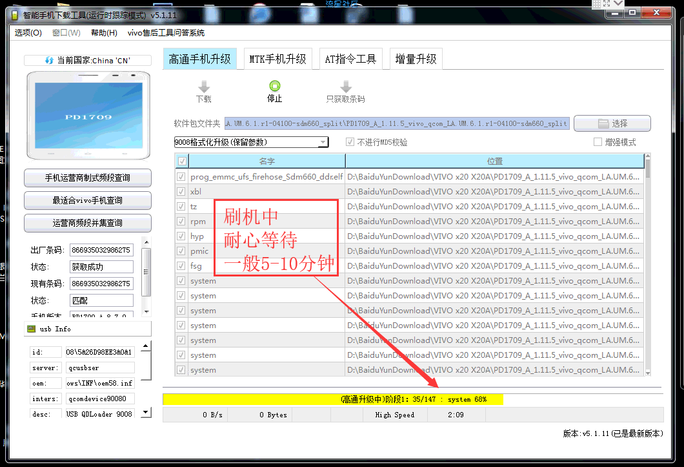Click the green 停止 stop icon

274,86
